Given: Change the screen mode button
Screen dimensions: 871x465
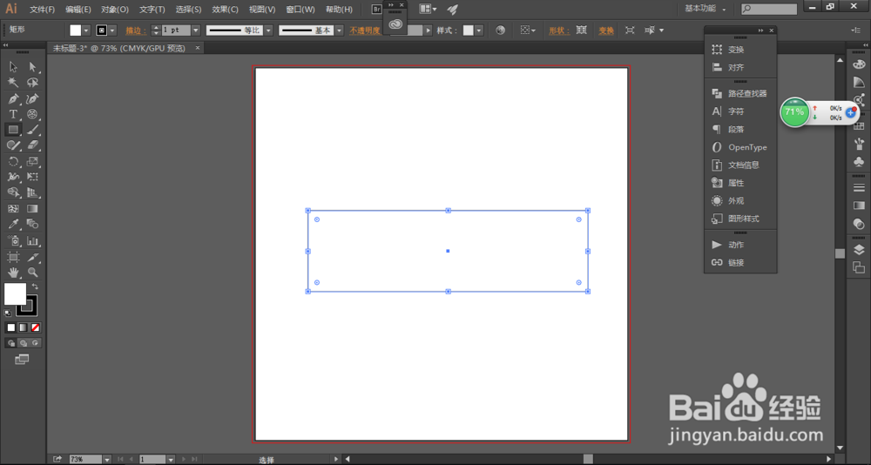Looking at the screenshot, I should [23, 360].
